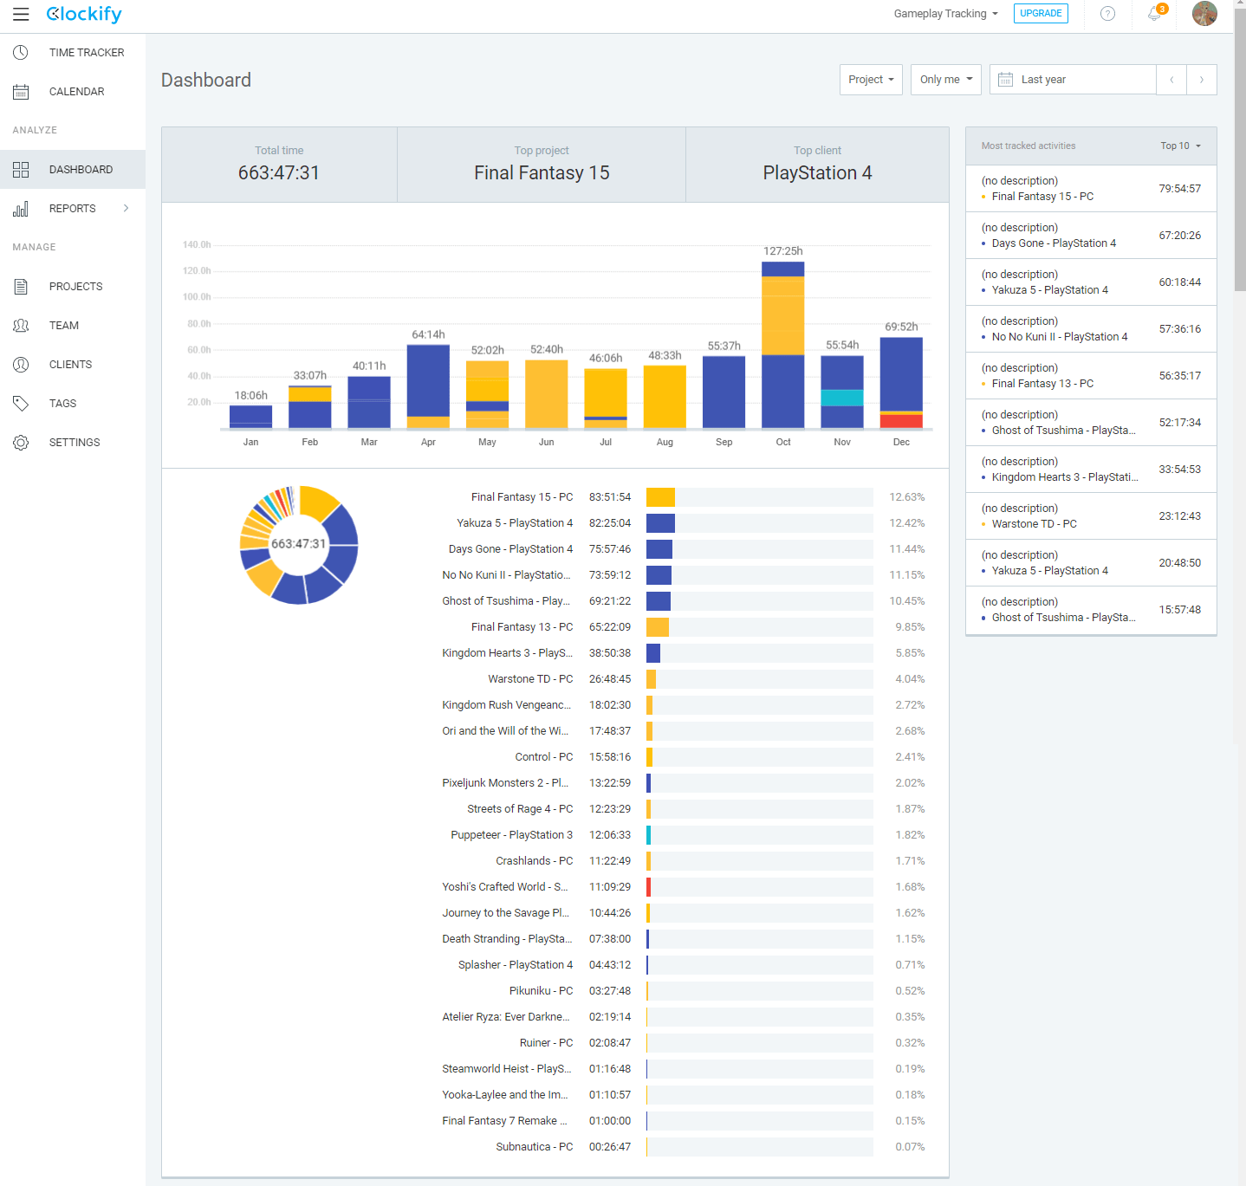The height and width of the screenshot is (1186, 1246).
Task: Click the donut chart center total
Action: coord(298,544)
